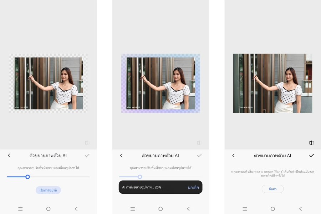Tap the black confirm checkmark on the finished expansion screen
The width and height of the screenshot is (321, 214).
click(x=311, y=156)
